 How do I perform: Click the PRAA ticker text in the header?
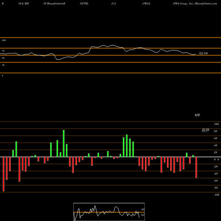[x=146, y=4]
